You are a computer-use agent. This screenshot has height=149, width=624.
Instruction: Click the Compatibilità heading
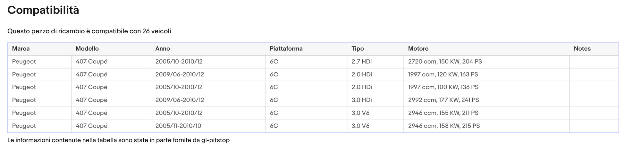click(43, 10)
